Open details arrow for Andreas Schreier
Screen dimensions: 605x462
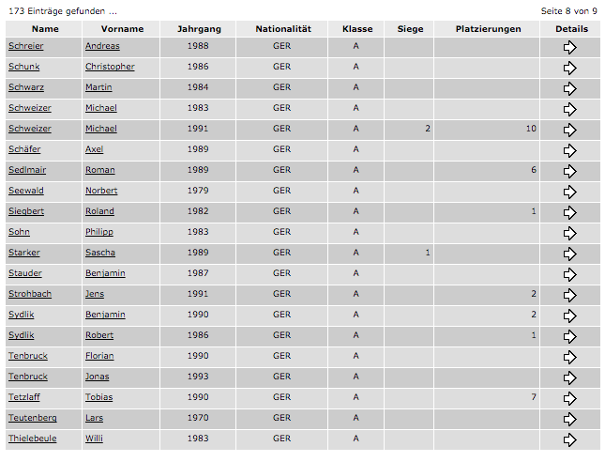(x=569, y=47)
